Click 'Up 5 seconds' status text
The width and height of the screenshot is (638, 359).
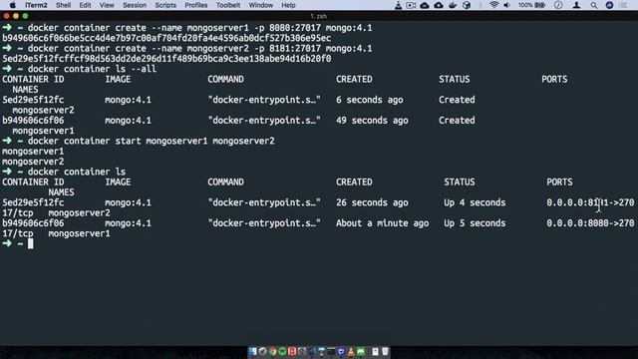(x=475, y=223)
